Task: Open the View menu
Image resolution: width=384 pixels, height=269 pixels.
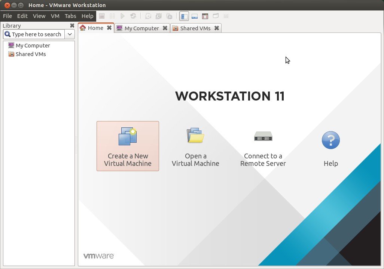Action: tap(39, 16)
